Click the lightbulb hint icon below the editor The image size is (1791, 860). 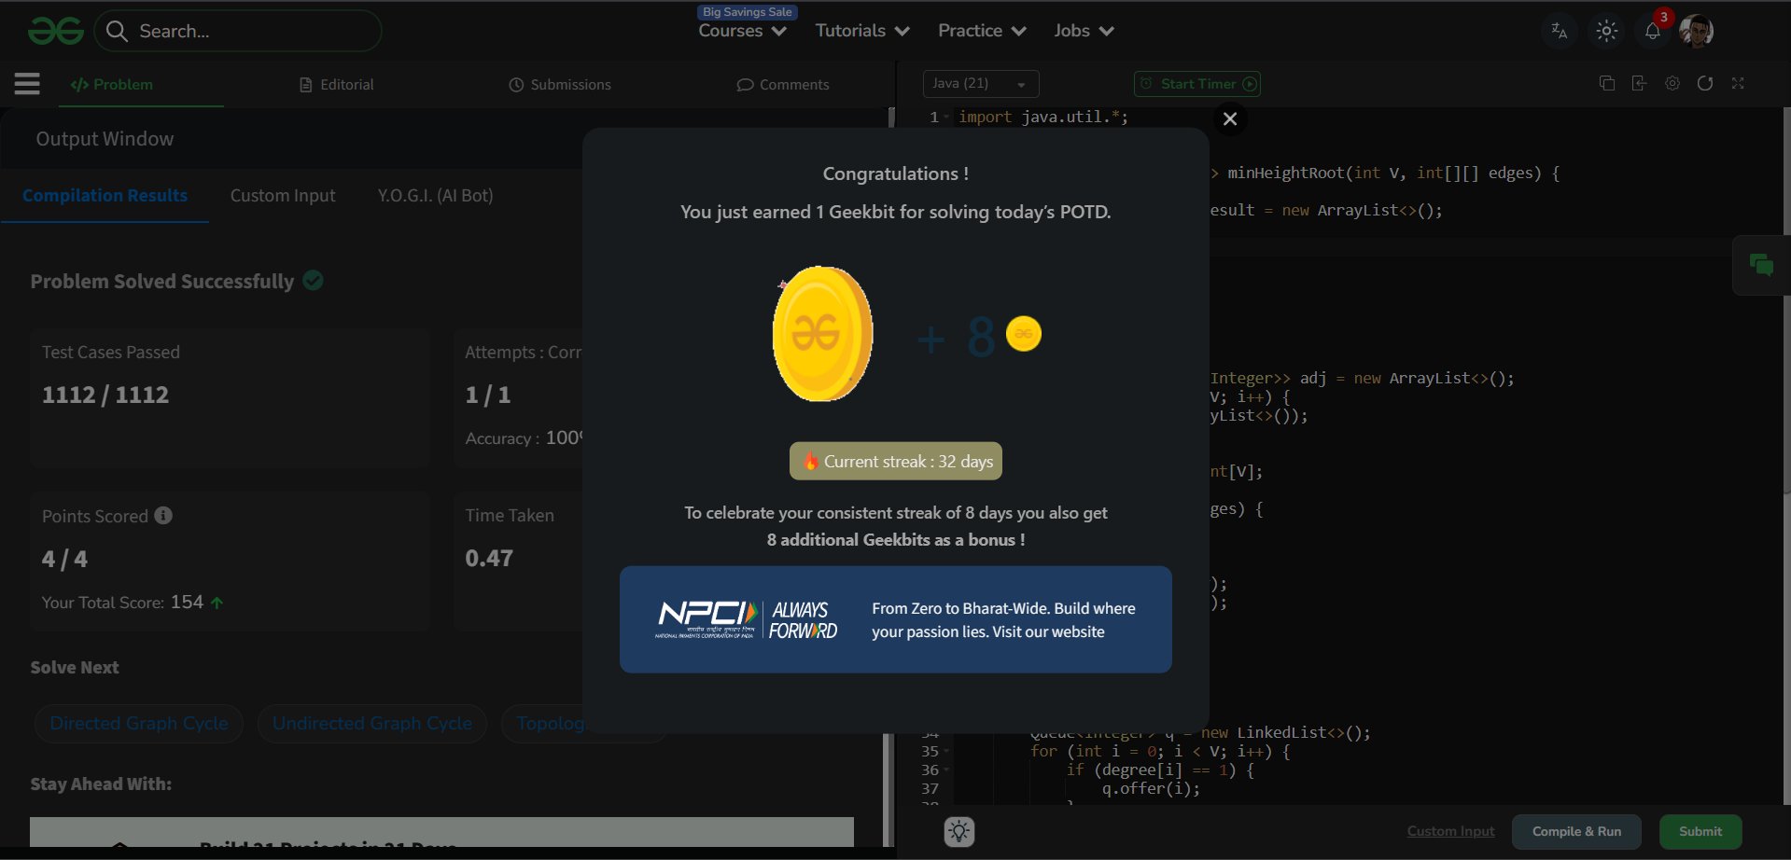pyautogui.click(x=959, y=831)
